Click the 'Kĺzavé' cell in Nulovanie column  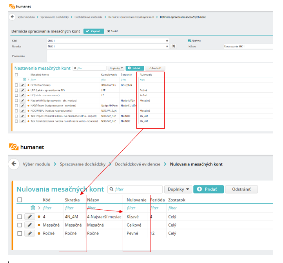pos(132,217)
